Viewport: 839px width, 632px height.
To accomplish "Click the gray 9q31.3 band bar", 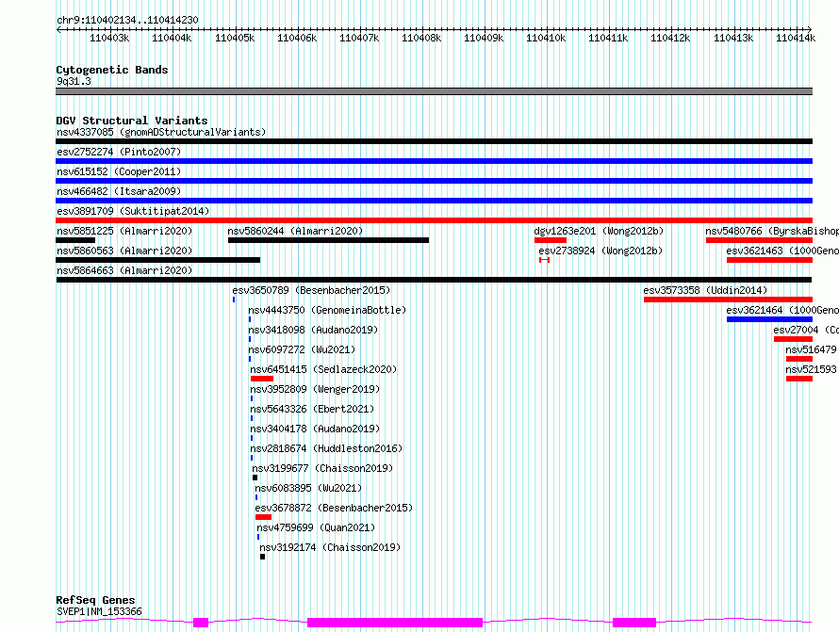I will pyautogui.click(x=434, y=91).
